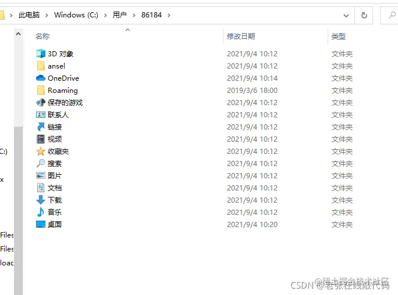Screen dimensions: 398x295
Task: Navigate to 用户 breadcrumb
Action: coord(119,15)
